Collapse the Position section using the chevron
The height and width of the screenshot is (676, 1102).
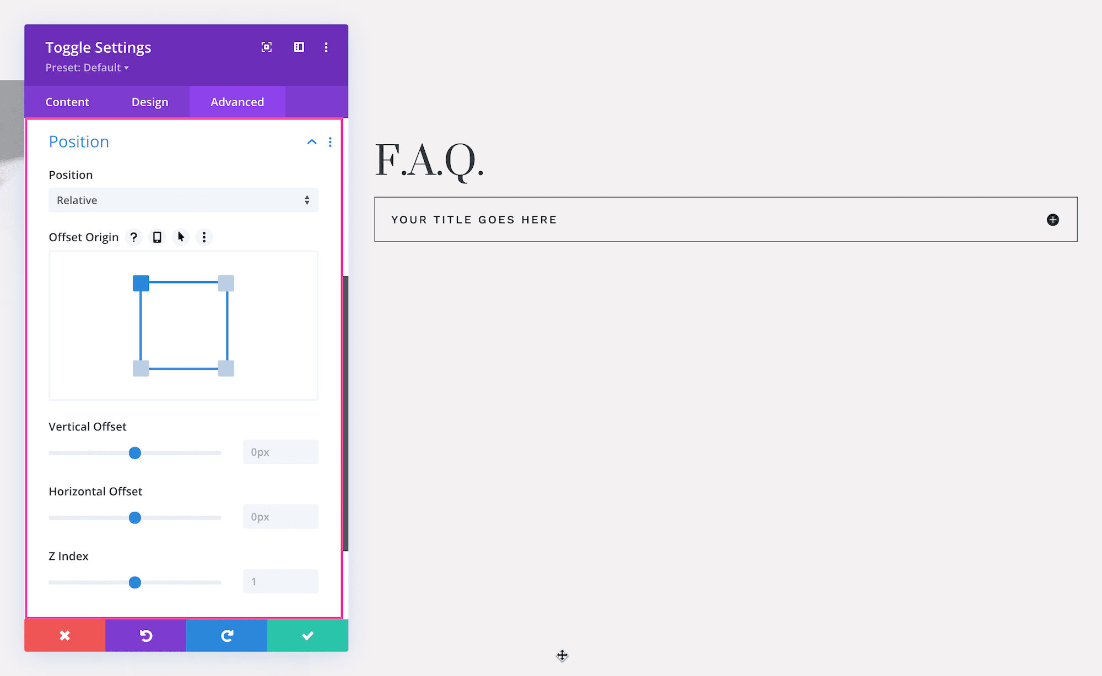click(x=312, y=141)
